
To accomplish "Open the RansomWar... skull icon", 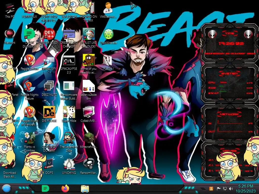I will (89, 166).
